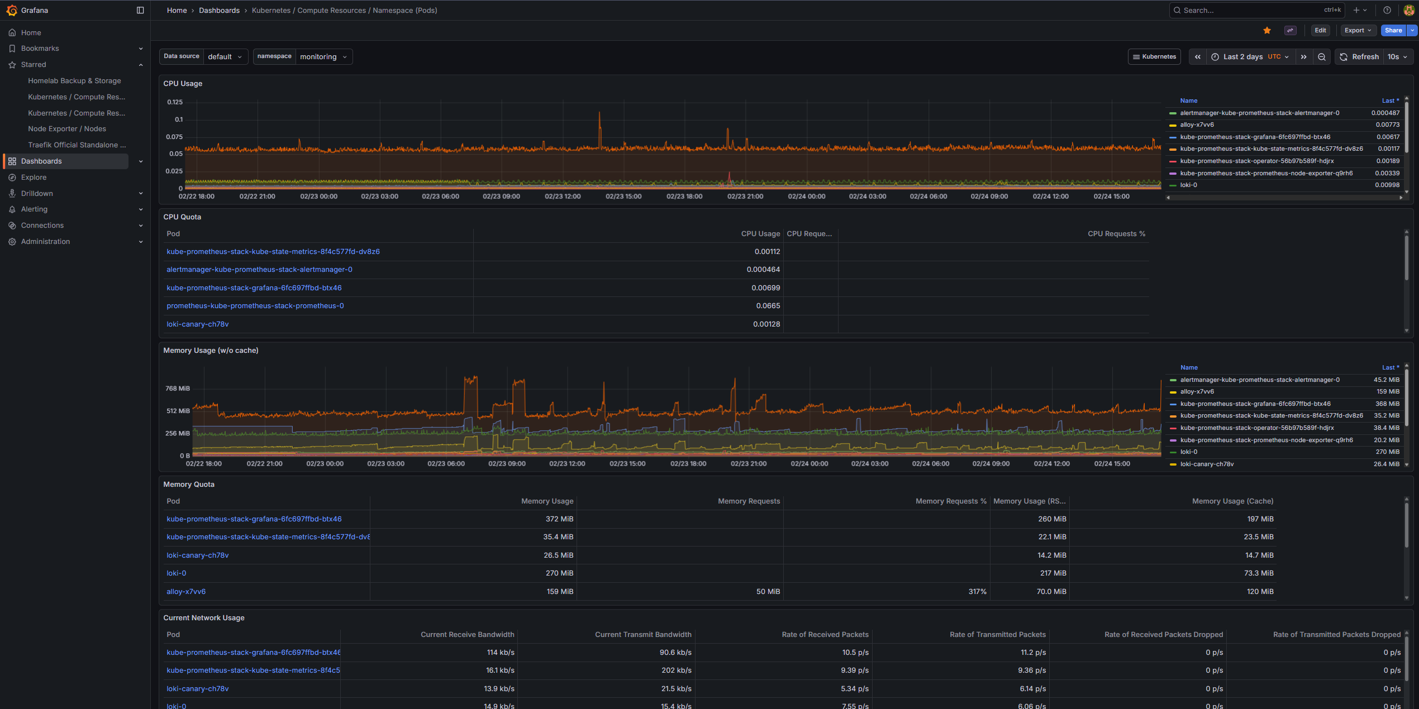Click the Refresh dashboard icon
This screenshot has height=709, width=1419.
1343,56
